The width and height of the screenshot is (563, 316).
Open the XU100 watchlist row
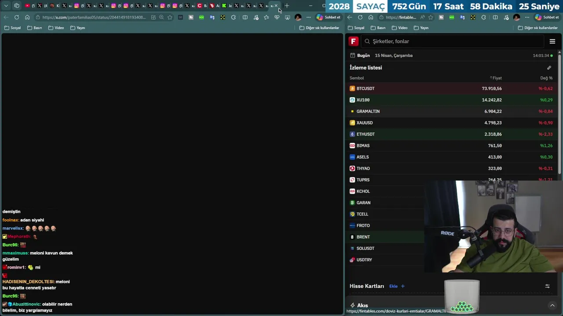point(451,100)
